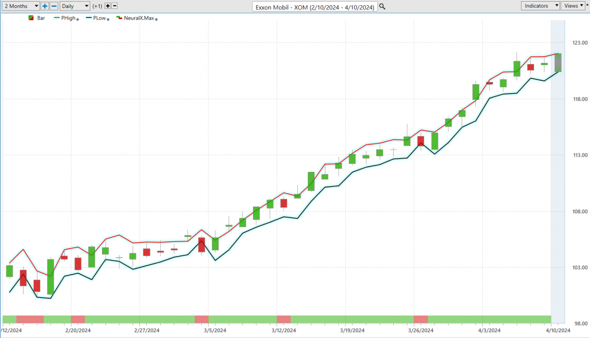The height and width of the screenshot is (338, 590).
Task: Click the black plus button after (+1)
Action: [108, 6]
